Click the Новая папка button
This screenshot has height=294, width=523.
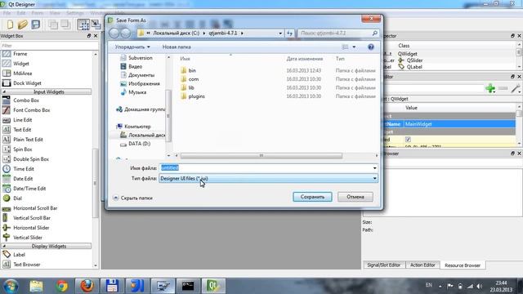(177, 47)
